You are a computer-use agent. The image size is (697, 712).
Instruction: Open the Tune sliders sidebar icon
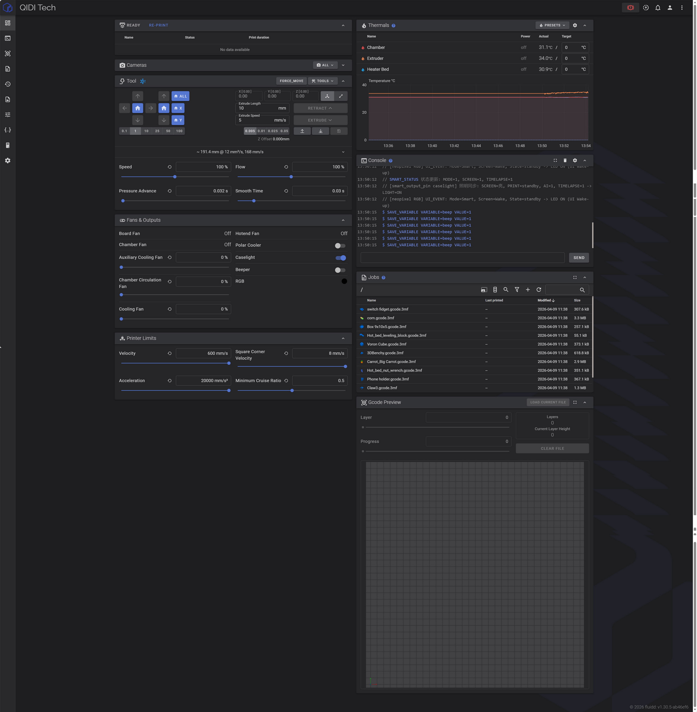pyautogui.click(x=8, y=115)
